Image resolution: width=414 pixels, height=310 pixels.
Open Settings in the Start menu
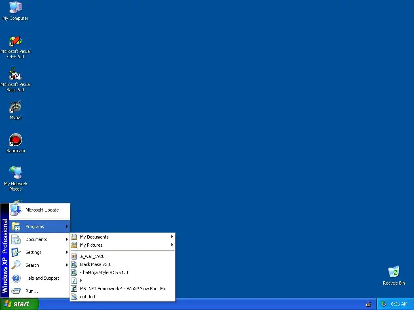(x=40, y=252)
